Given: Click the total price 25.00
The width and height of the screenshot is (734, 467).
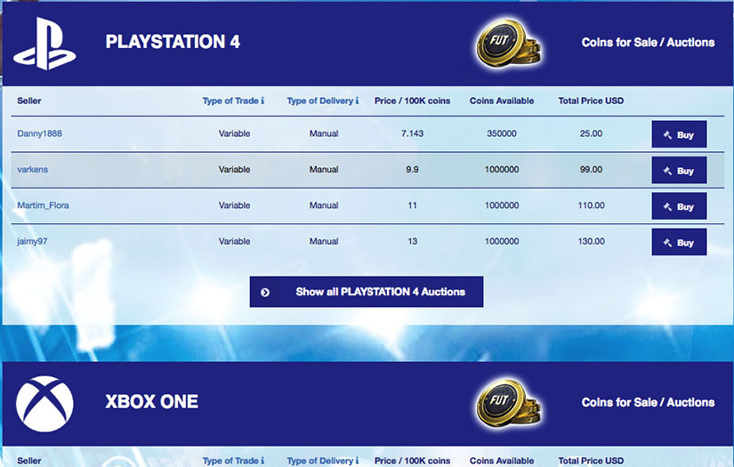Looking at the screenshot, I should (591, 133).
